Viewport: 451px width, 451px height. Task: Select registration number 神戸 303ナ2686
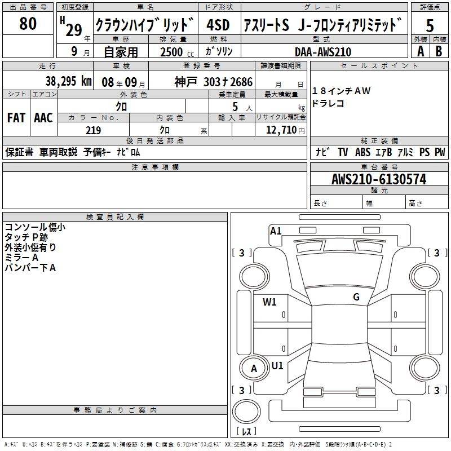tap(214, 82)
